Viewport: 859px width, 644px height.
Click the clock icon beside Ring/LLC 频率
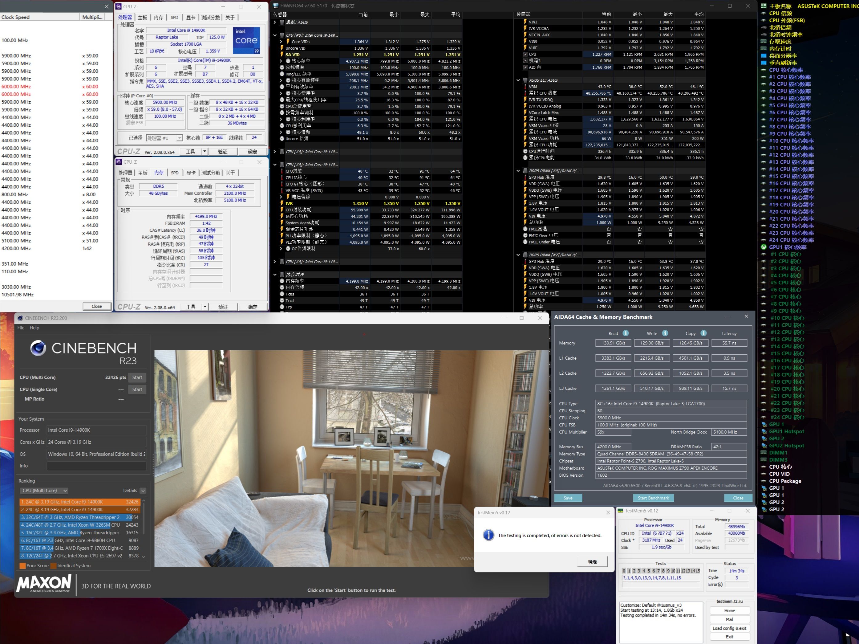282,74
